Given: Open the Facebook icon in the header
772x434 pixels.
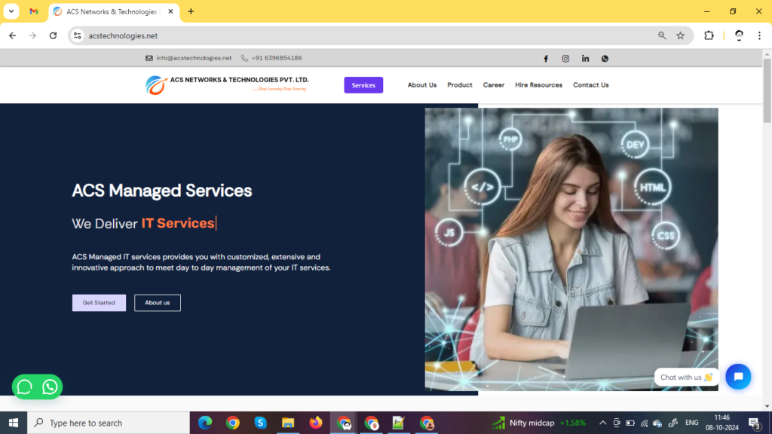Looking at the screenshot, I should click(546, 58).
